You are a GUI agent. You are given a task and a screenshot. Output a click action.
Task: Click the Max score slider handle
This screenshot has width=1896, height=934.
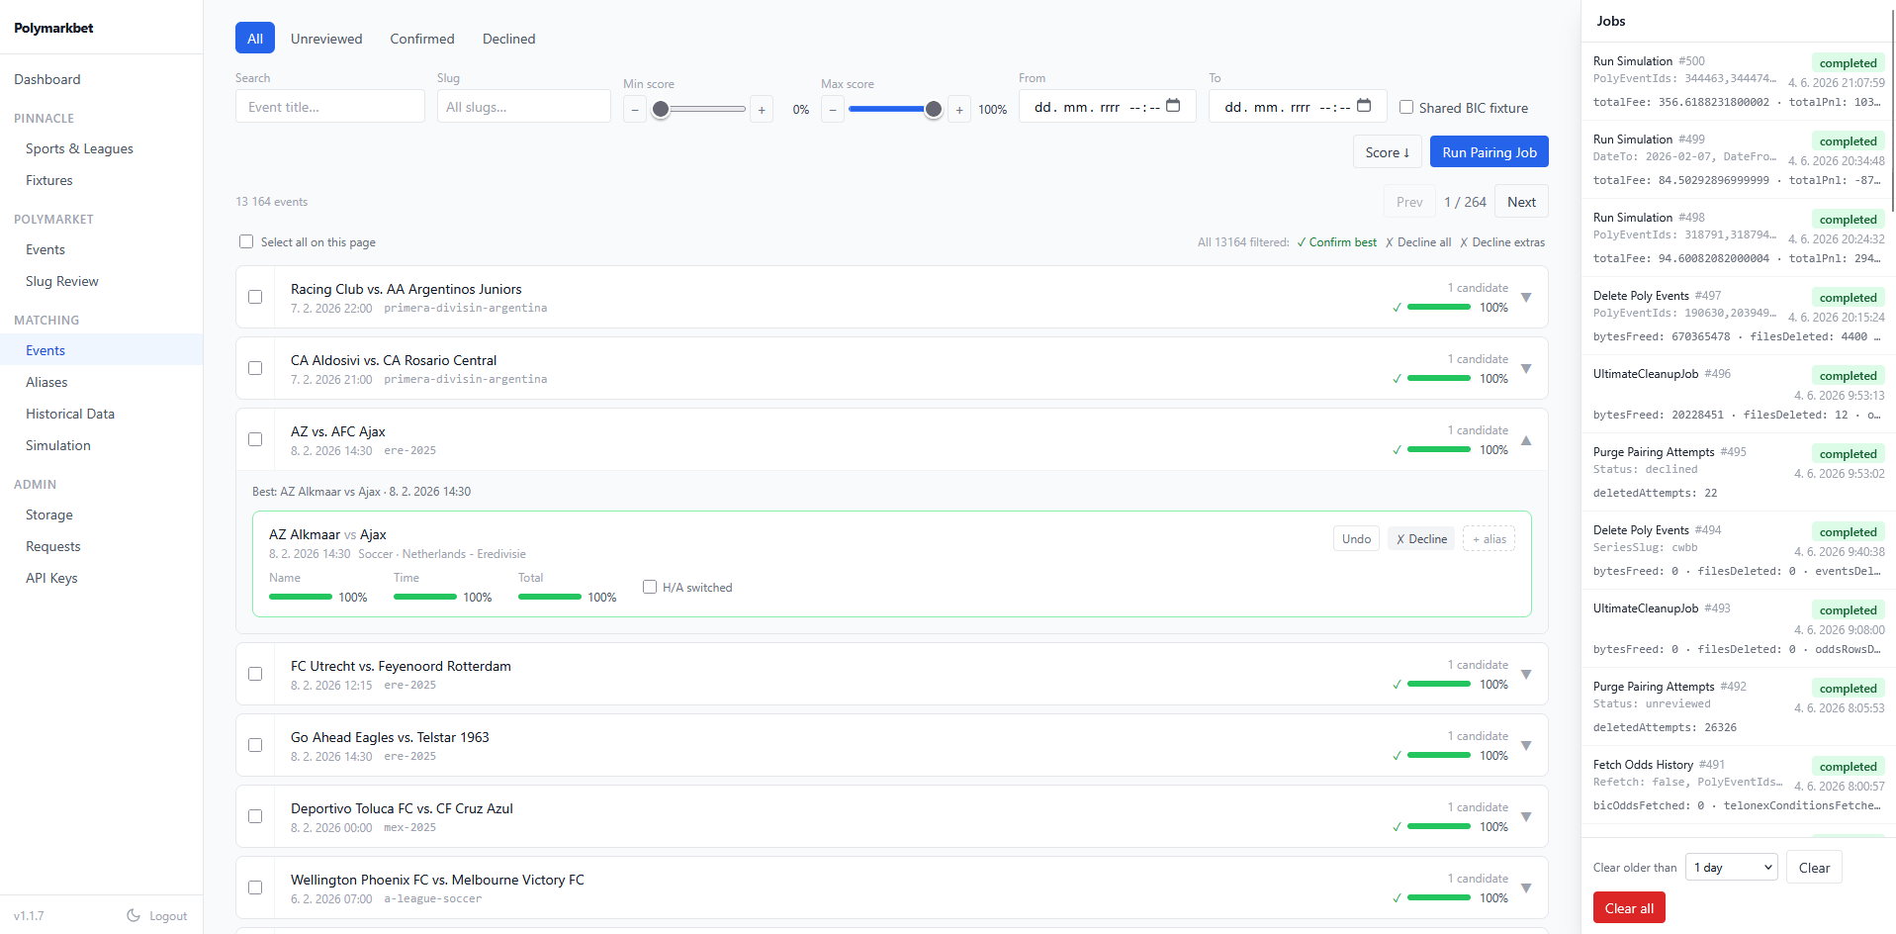tap(934, 109)
